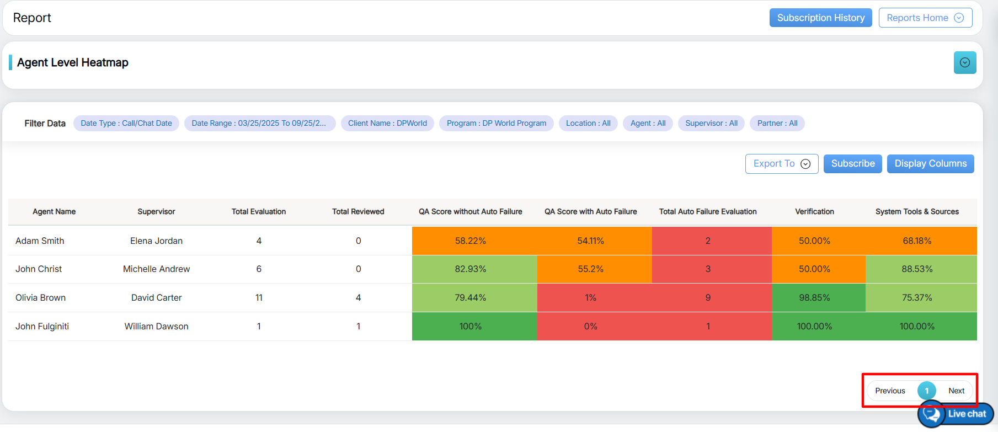Click the Client Name DPWorld filter chip
Screen dimensions: 998x432
[387, 123]
